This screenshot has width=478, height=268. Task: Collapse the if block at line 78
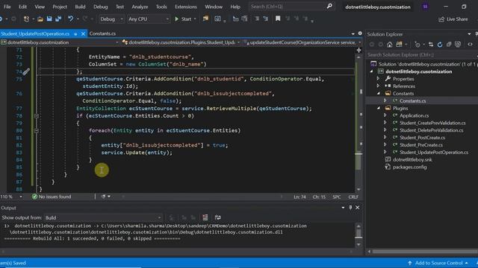point(37,116)
